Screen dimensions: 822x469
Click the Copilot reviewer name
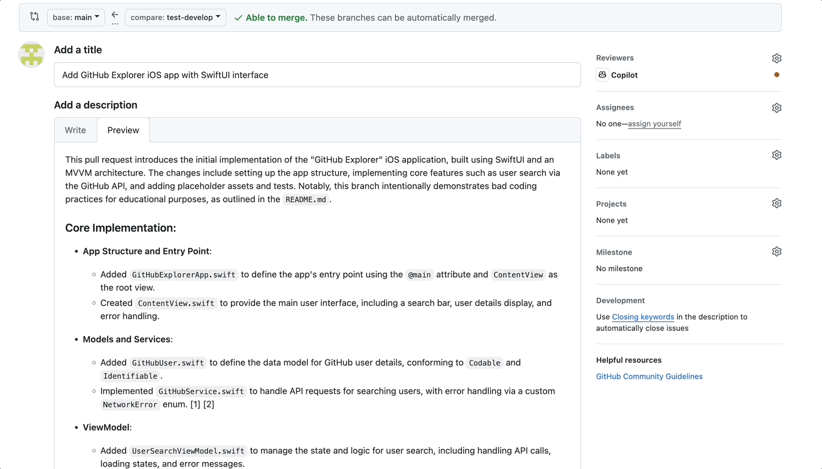pyautogui.click(x=624, y=75)
